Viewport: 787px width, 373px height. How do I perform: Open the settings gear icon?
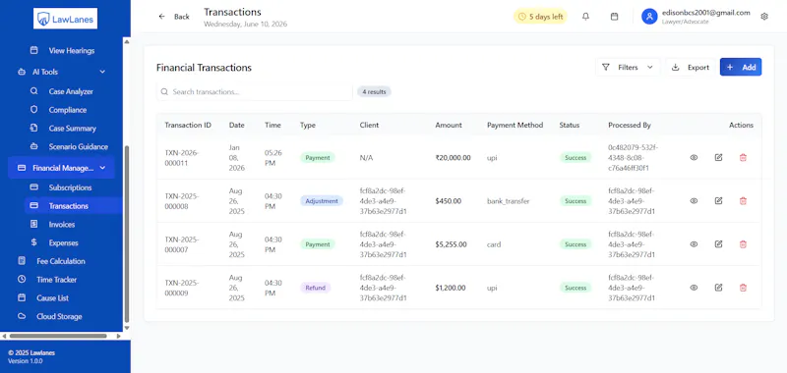(764, 17)
